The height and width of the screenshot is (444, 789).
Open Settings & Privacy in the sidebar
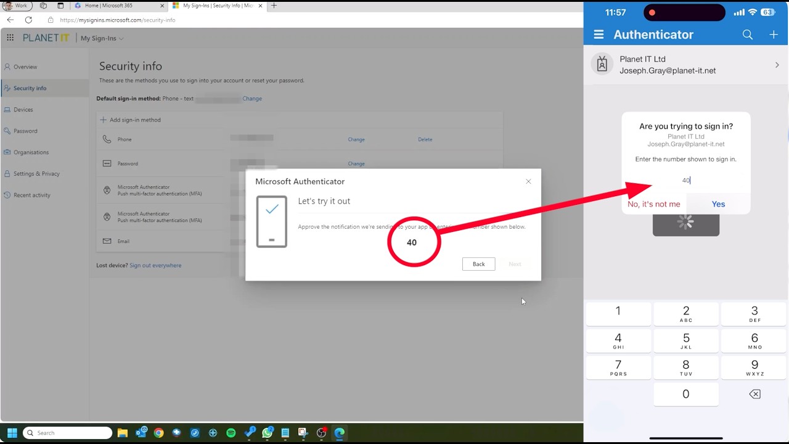click(36, 174)
